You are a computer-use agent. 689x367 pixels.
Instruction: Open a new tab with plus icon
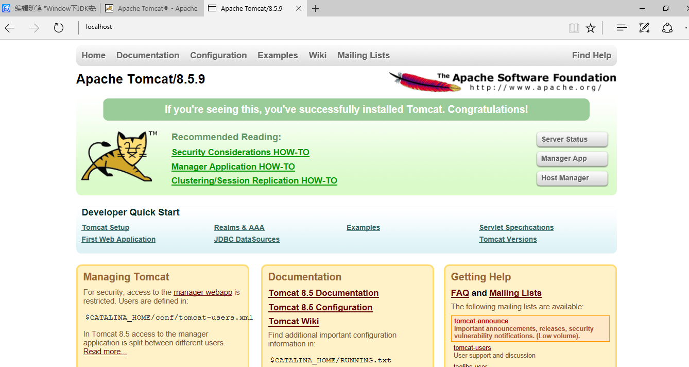(x=315, y=8)
